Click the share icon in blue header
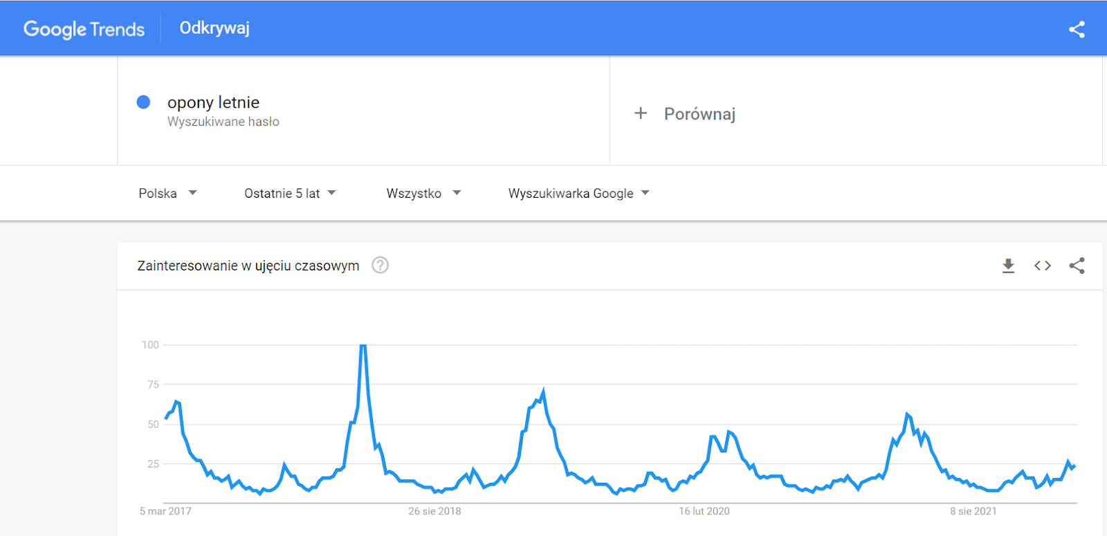 [x=1077, y=29]
